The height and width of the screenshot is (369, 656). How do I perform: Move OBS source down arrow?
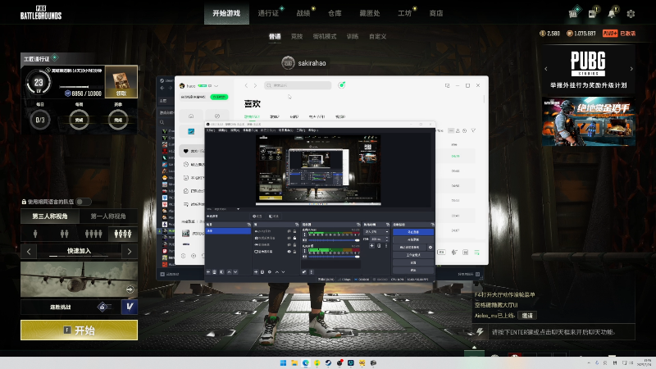click(283, 272)
